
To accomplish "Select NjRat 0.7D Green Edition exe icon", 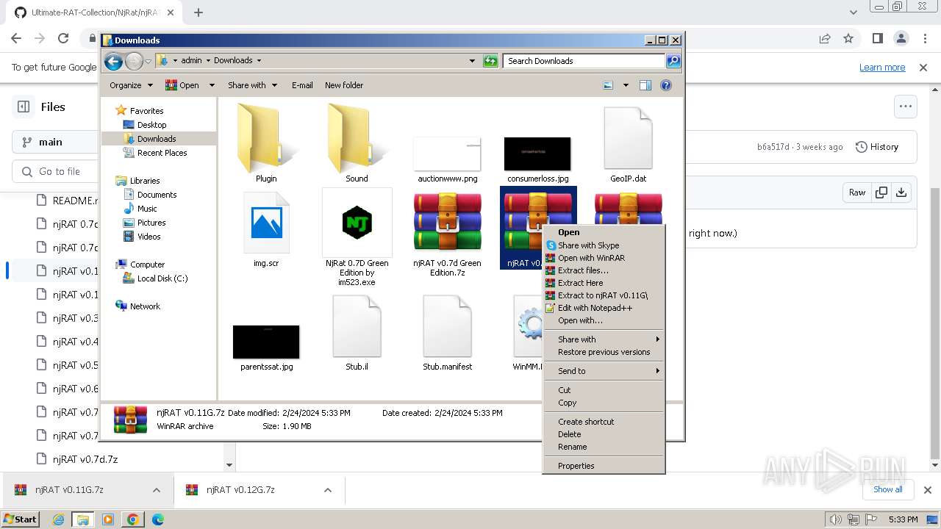I will pyautogui.click(x=357, y=223).
